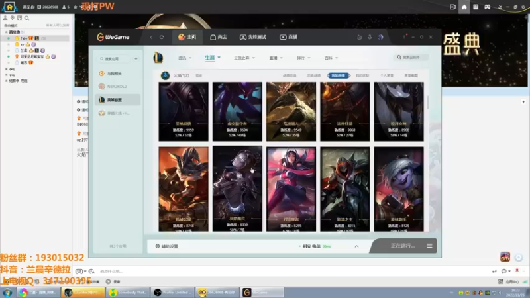Open the gamepad icon in the voice chat top bar
Viewport: 530px width, 298px height.
coord(487,7)
